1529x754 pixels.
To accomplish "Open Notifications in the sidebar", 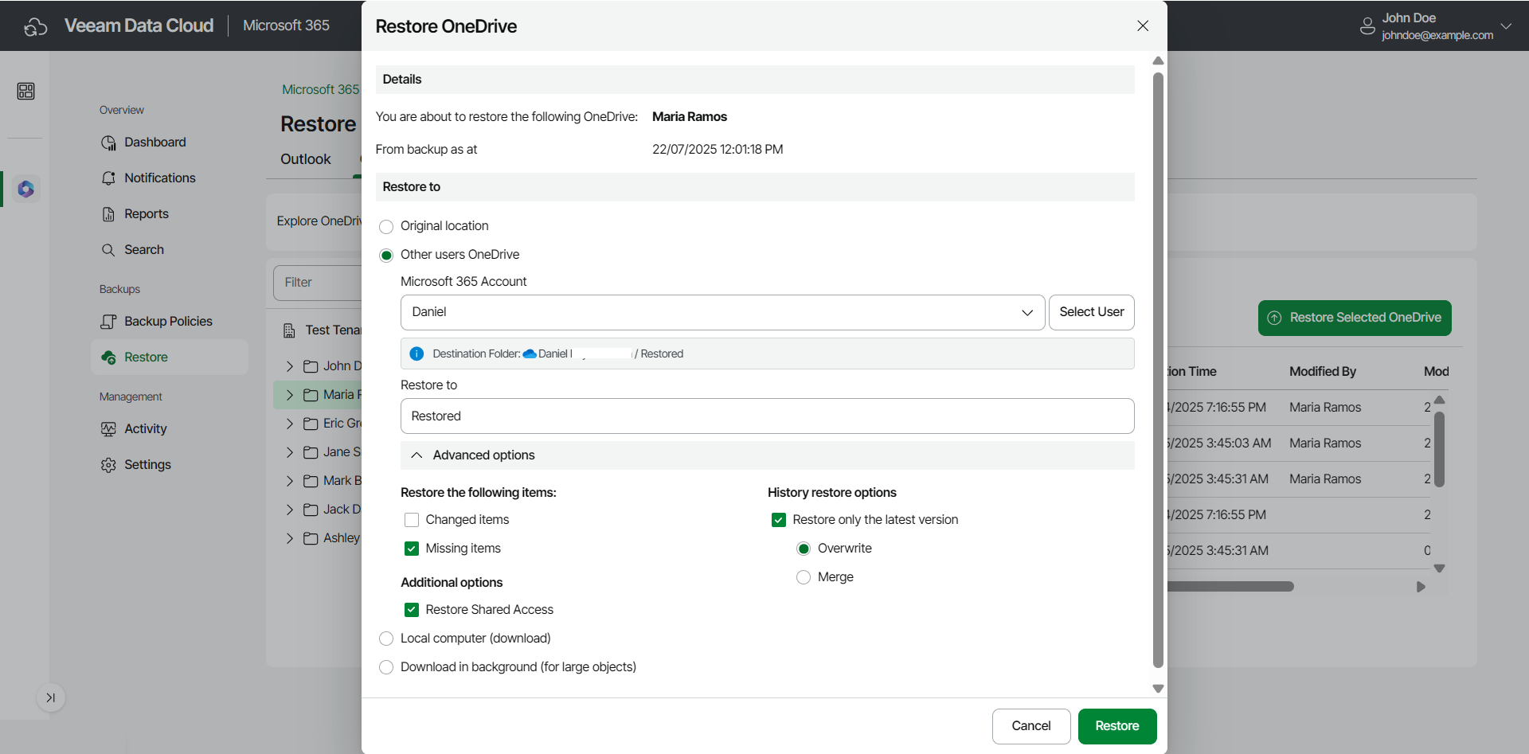I will (x=160, y=178).
